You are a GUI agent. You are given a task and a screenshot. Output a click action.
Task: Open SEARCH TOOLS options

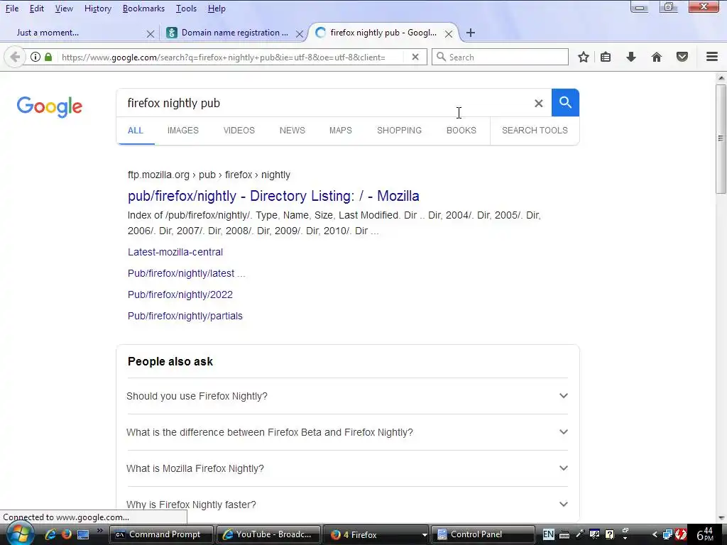[535, 131]
